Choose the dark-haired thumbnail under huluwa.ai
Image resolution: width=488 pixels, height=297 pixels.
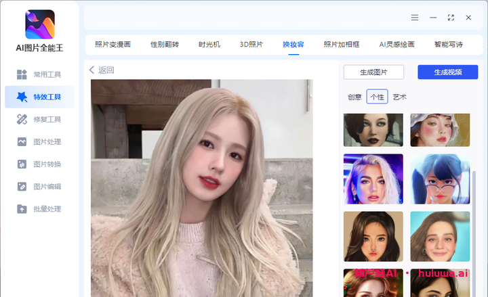[440, 283]
